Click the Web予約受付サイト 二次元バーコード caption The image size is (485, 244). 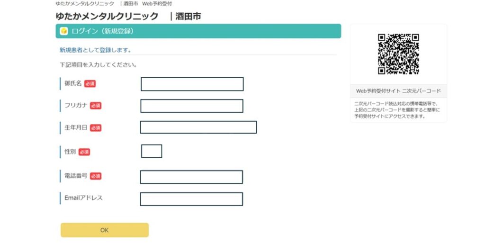398,91
